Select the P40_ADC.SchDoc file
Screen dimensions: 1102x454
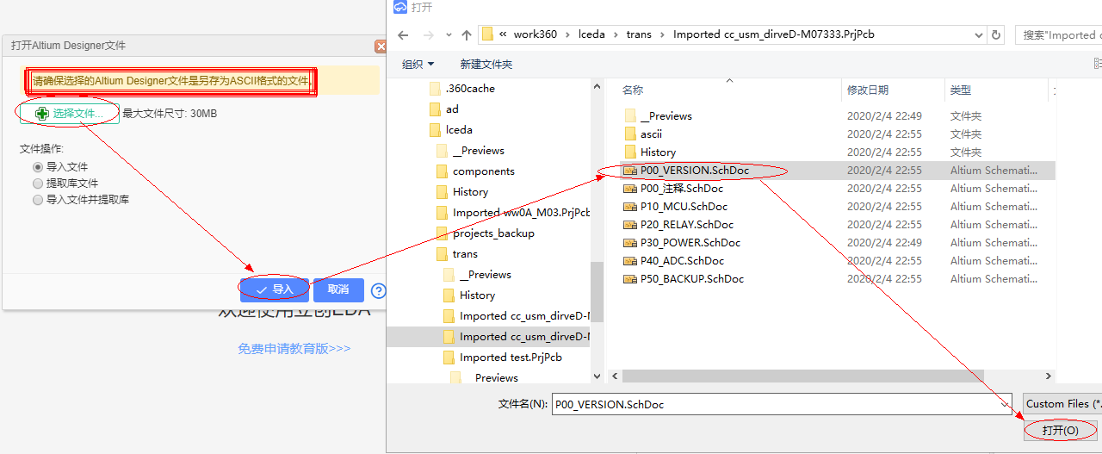click(682, 260)
